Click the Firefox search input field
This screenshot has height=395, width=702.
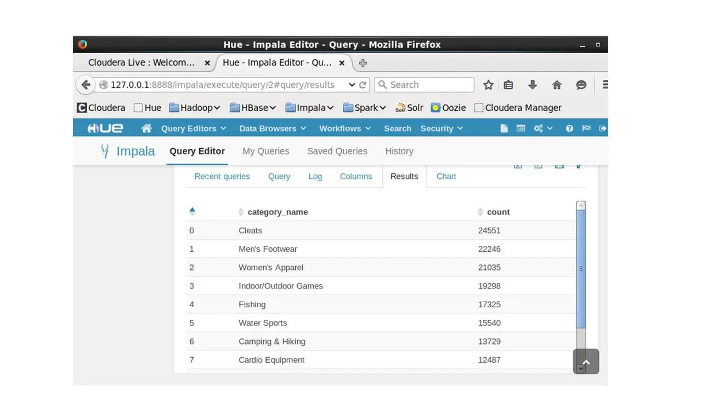pyautogui.click(x=424, y=84)
